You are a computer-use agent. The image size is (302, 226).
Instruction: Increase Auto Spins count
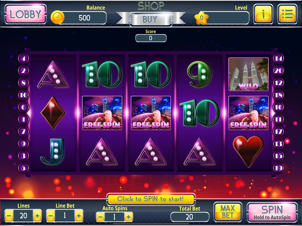pyautogui.click(x=128, y=217)
